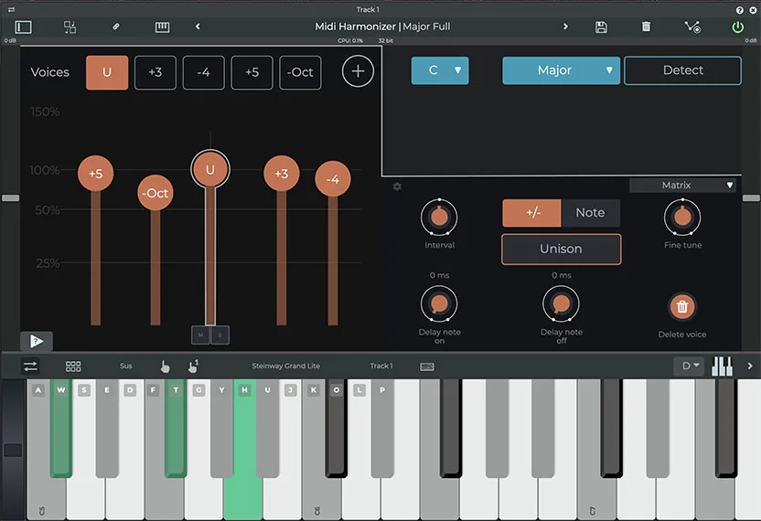Click the CPU: 0.1% readout
761x521 pixels.
pos(350,41)
